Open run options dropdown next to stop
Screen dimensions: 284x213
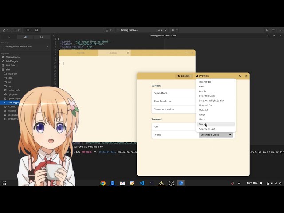[x=177, y=30]
